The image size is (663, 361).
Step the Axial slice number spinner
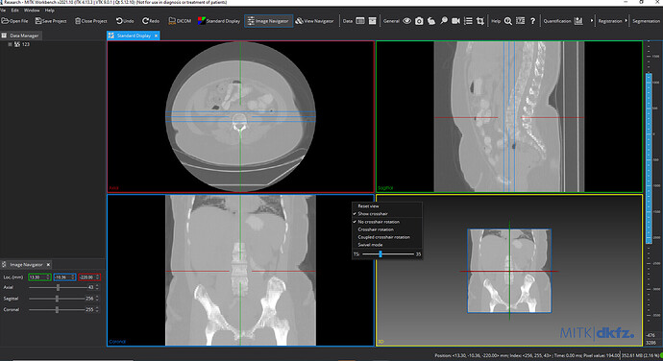97,287
